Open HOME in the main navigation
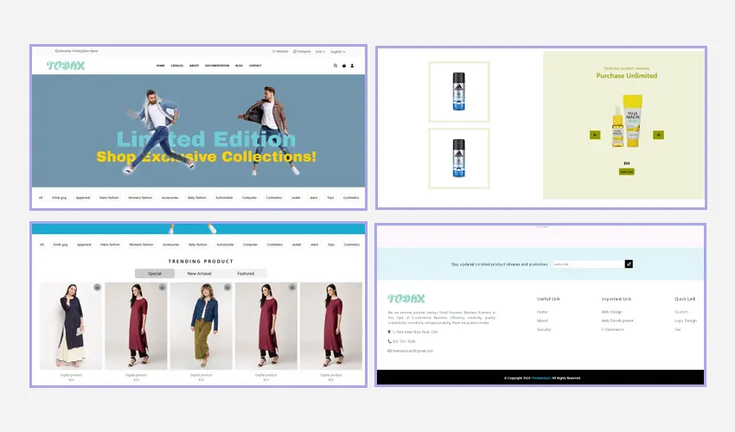Viewport: 735px width, 432px height. (160, 66)
